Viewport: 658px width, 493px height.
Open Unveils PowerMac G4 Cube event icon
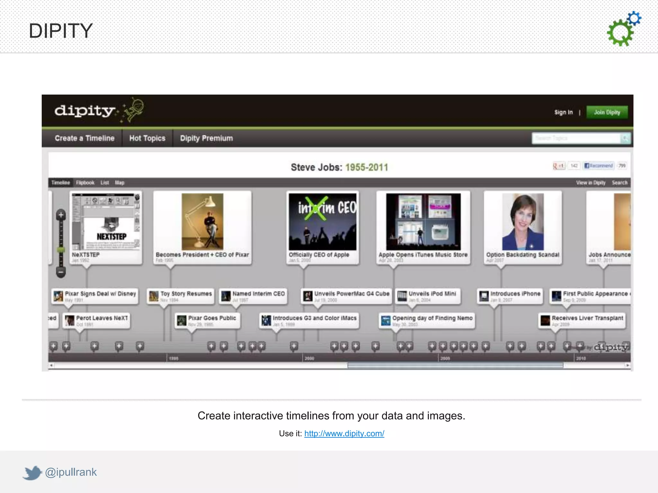(x=308, y=296)
